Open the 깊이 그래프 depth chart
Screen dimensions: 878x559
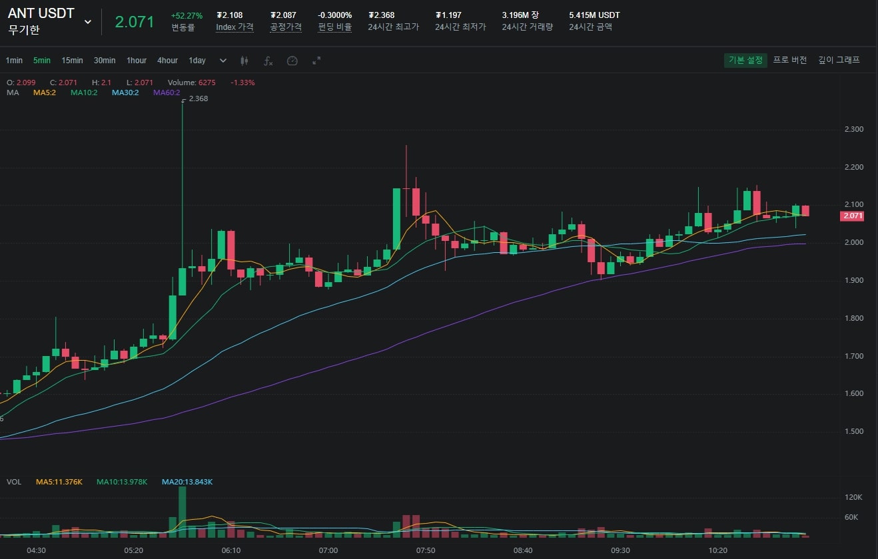(x=839, y=60)
